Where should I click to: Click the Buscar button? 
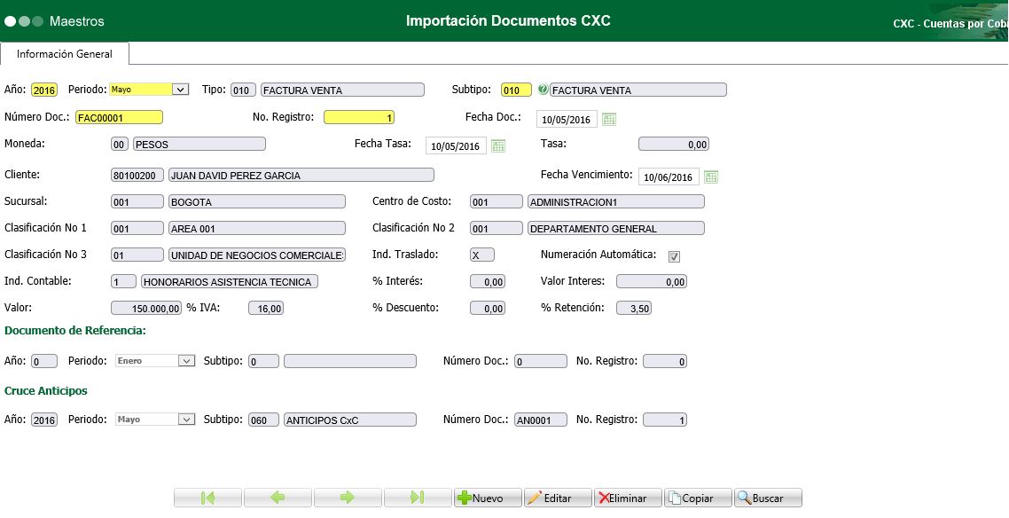point(769,498)
